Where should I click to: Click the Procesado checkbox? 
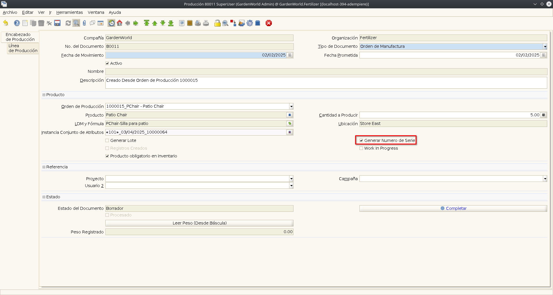coord(107,215)
